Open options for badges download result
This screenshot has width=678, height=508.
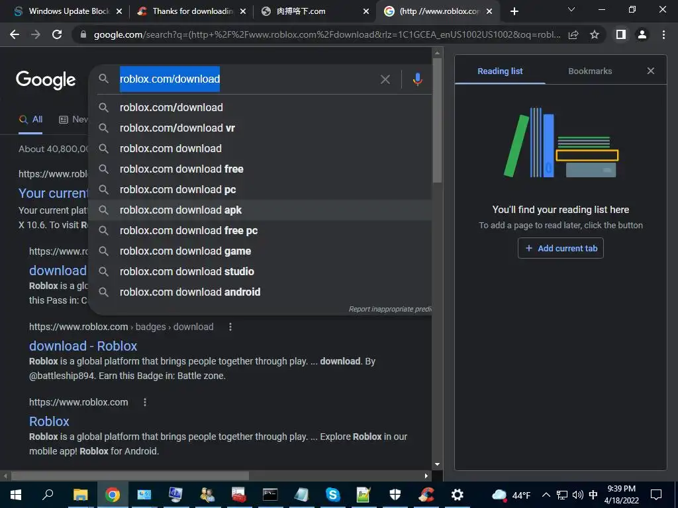[x=230, y=327]
